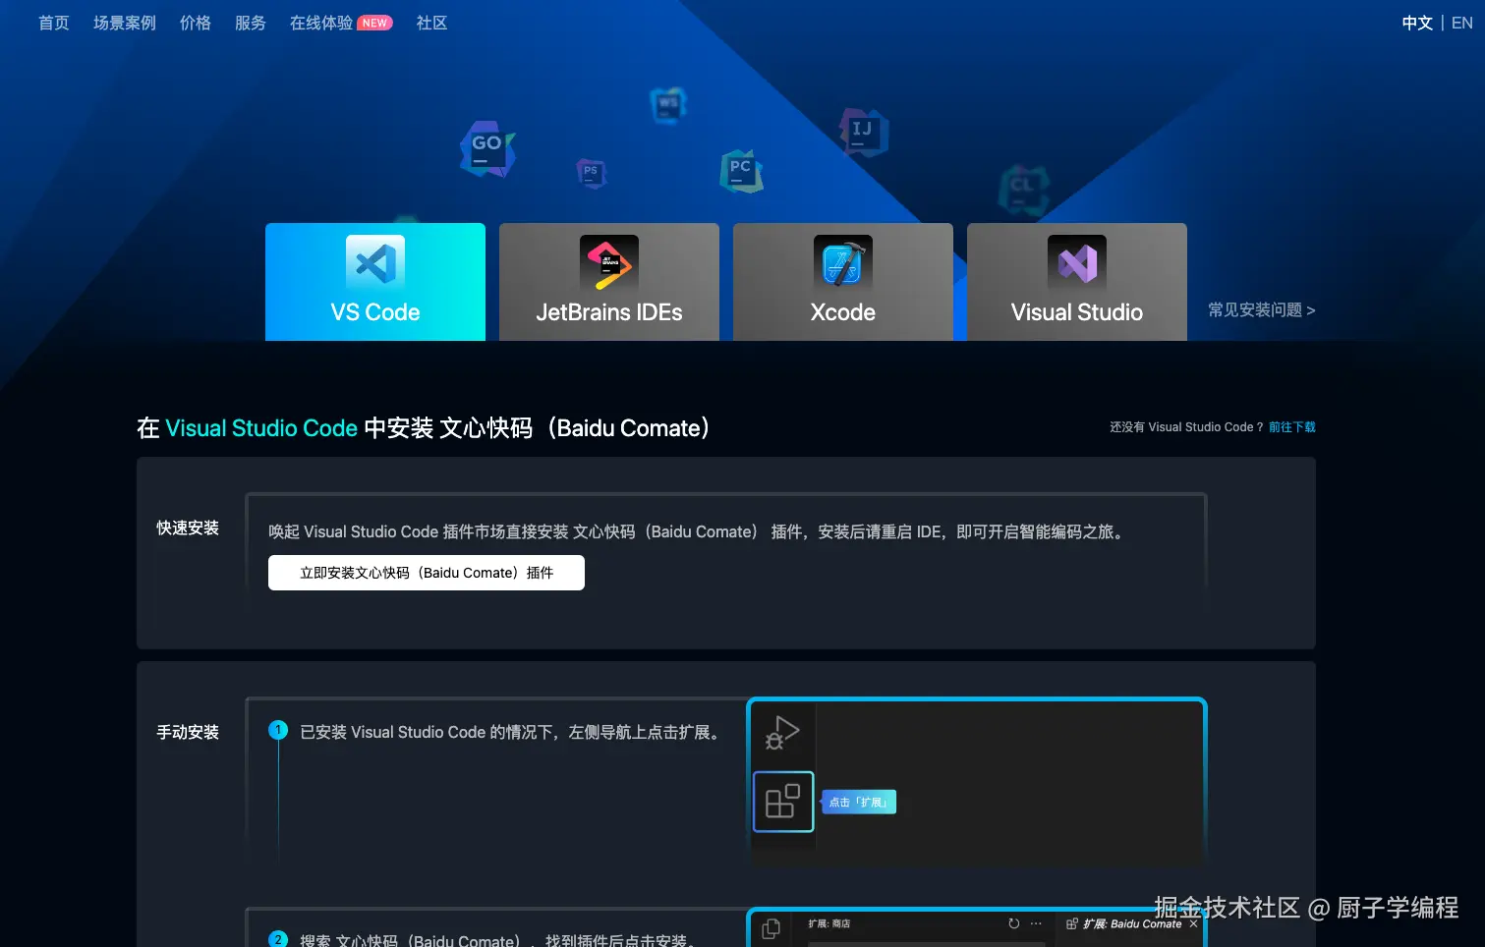Viewport: 1485px width, 947px height.
Task: Select the JetBrains IDEs logo icon
Action: pos(608,262)
